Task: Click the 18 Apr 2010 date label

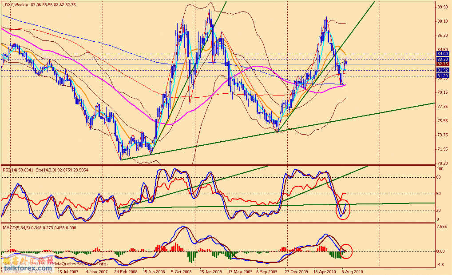Action: pyautogui.click(x=324, y=271)
